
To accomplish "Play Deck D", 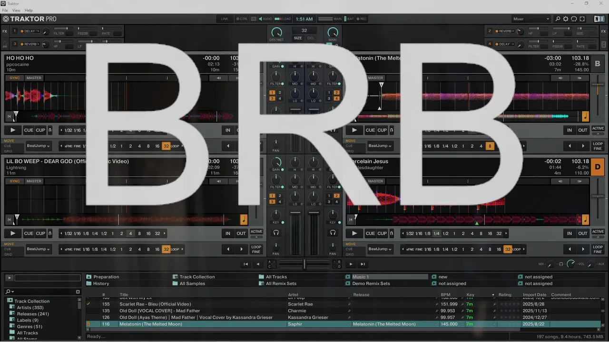I will (x=354, y=233).
